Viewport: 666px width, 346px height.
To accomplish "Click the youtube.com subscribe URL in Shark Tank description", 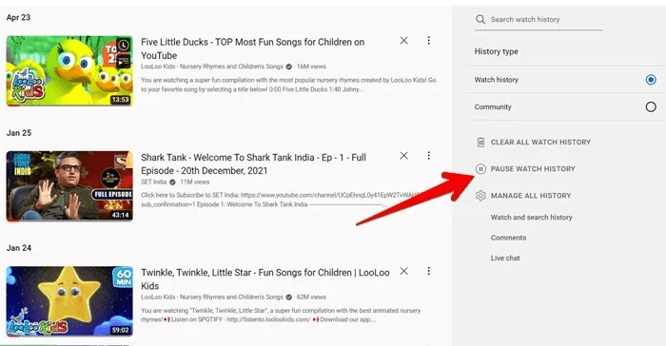I will click(331, 195).
